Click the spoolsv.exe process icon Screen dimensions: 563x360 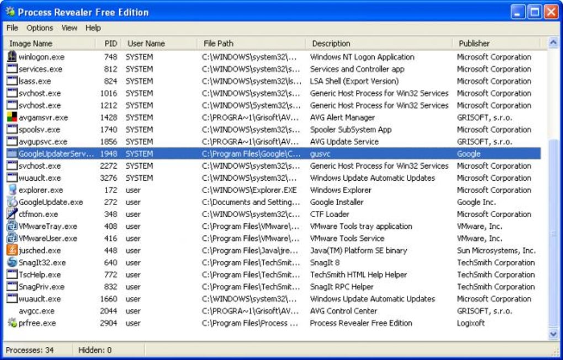12,130
